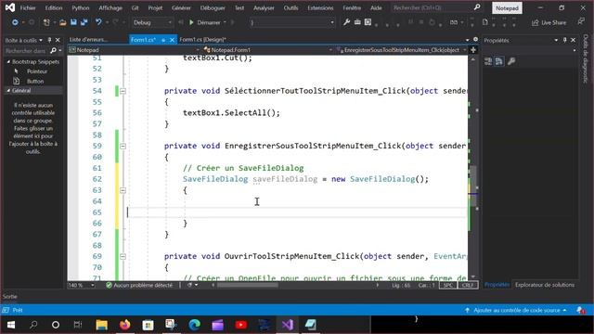Click the navigate backward arrow icon
Viewport: 594px width, 334px height.
15,22
